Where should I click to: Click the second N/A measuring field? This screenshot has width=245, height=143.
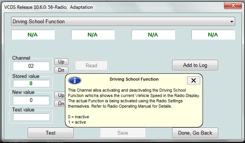(93, 35)
